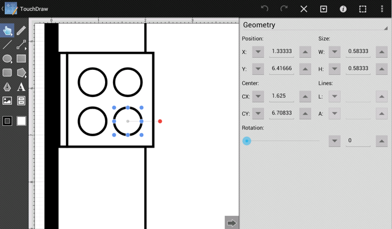392x229 pixels.
Task: Edit the CX field showing 1.625
Action: coord(281,96)
